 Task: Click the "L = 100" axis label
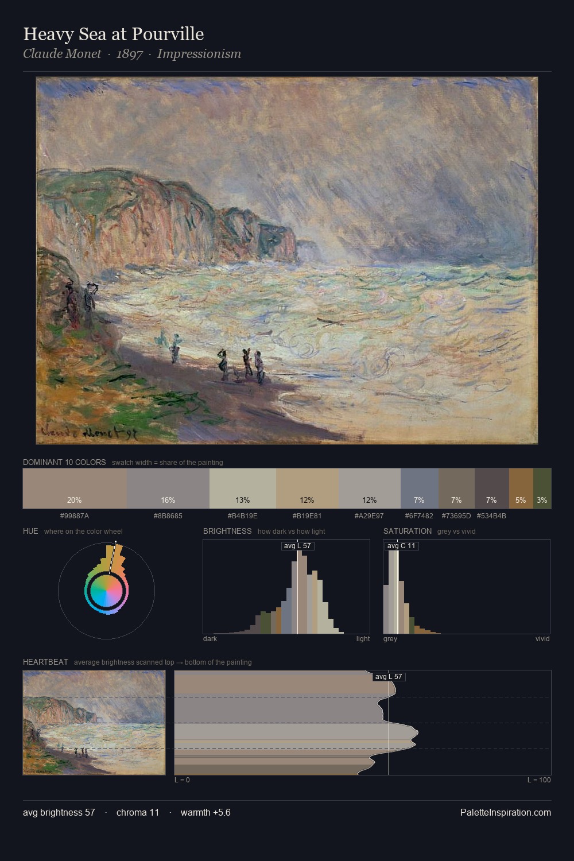pos(539,780)
